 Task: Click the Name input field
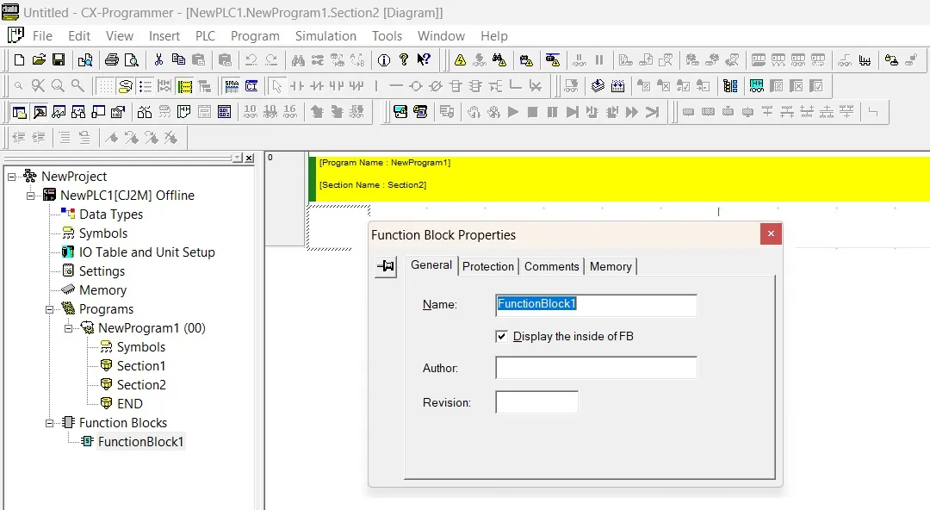596,305
